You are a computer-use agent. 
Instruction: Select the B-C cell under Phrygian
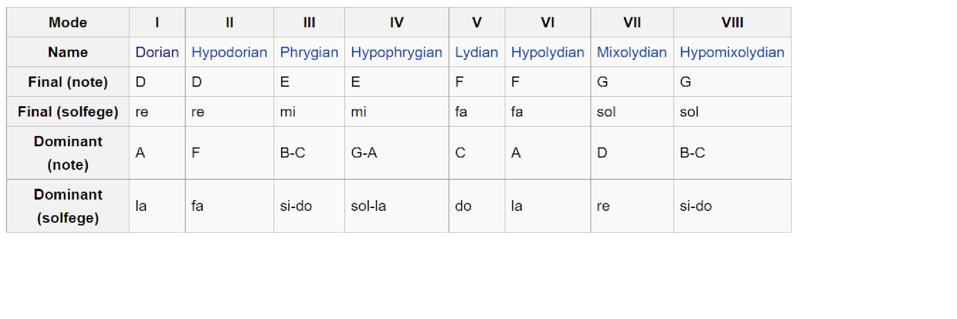pos(309,153)
